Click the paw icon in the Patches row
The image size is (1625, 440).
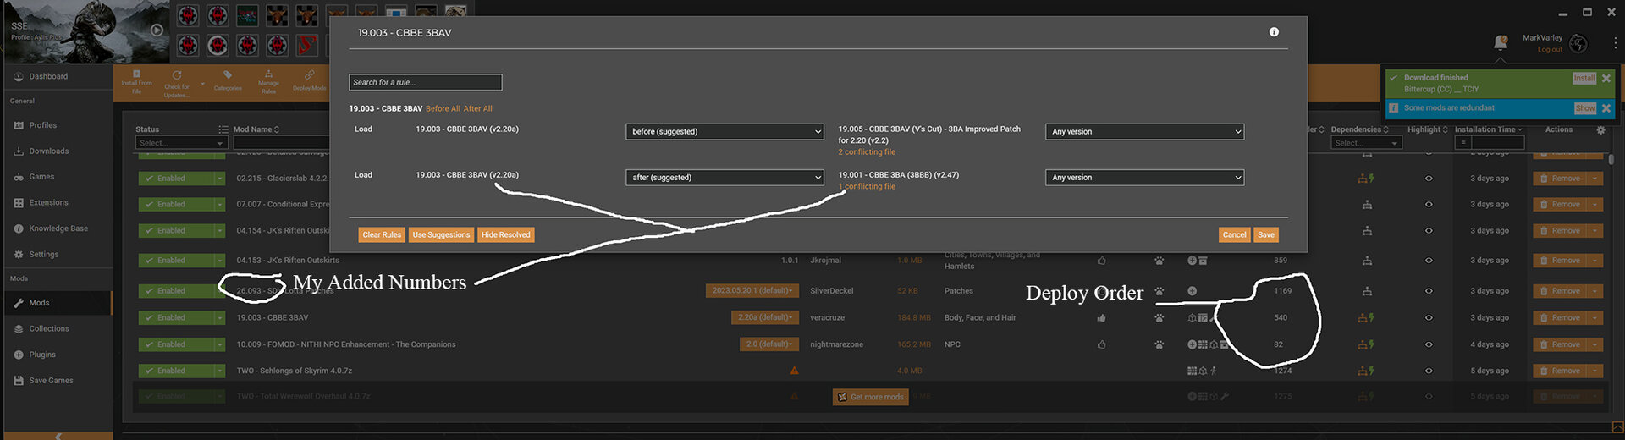pos(1159,291)
